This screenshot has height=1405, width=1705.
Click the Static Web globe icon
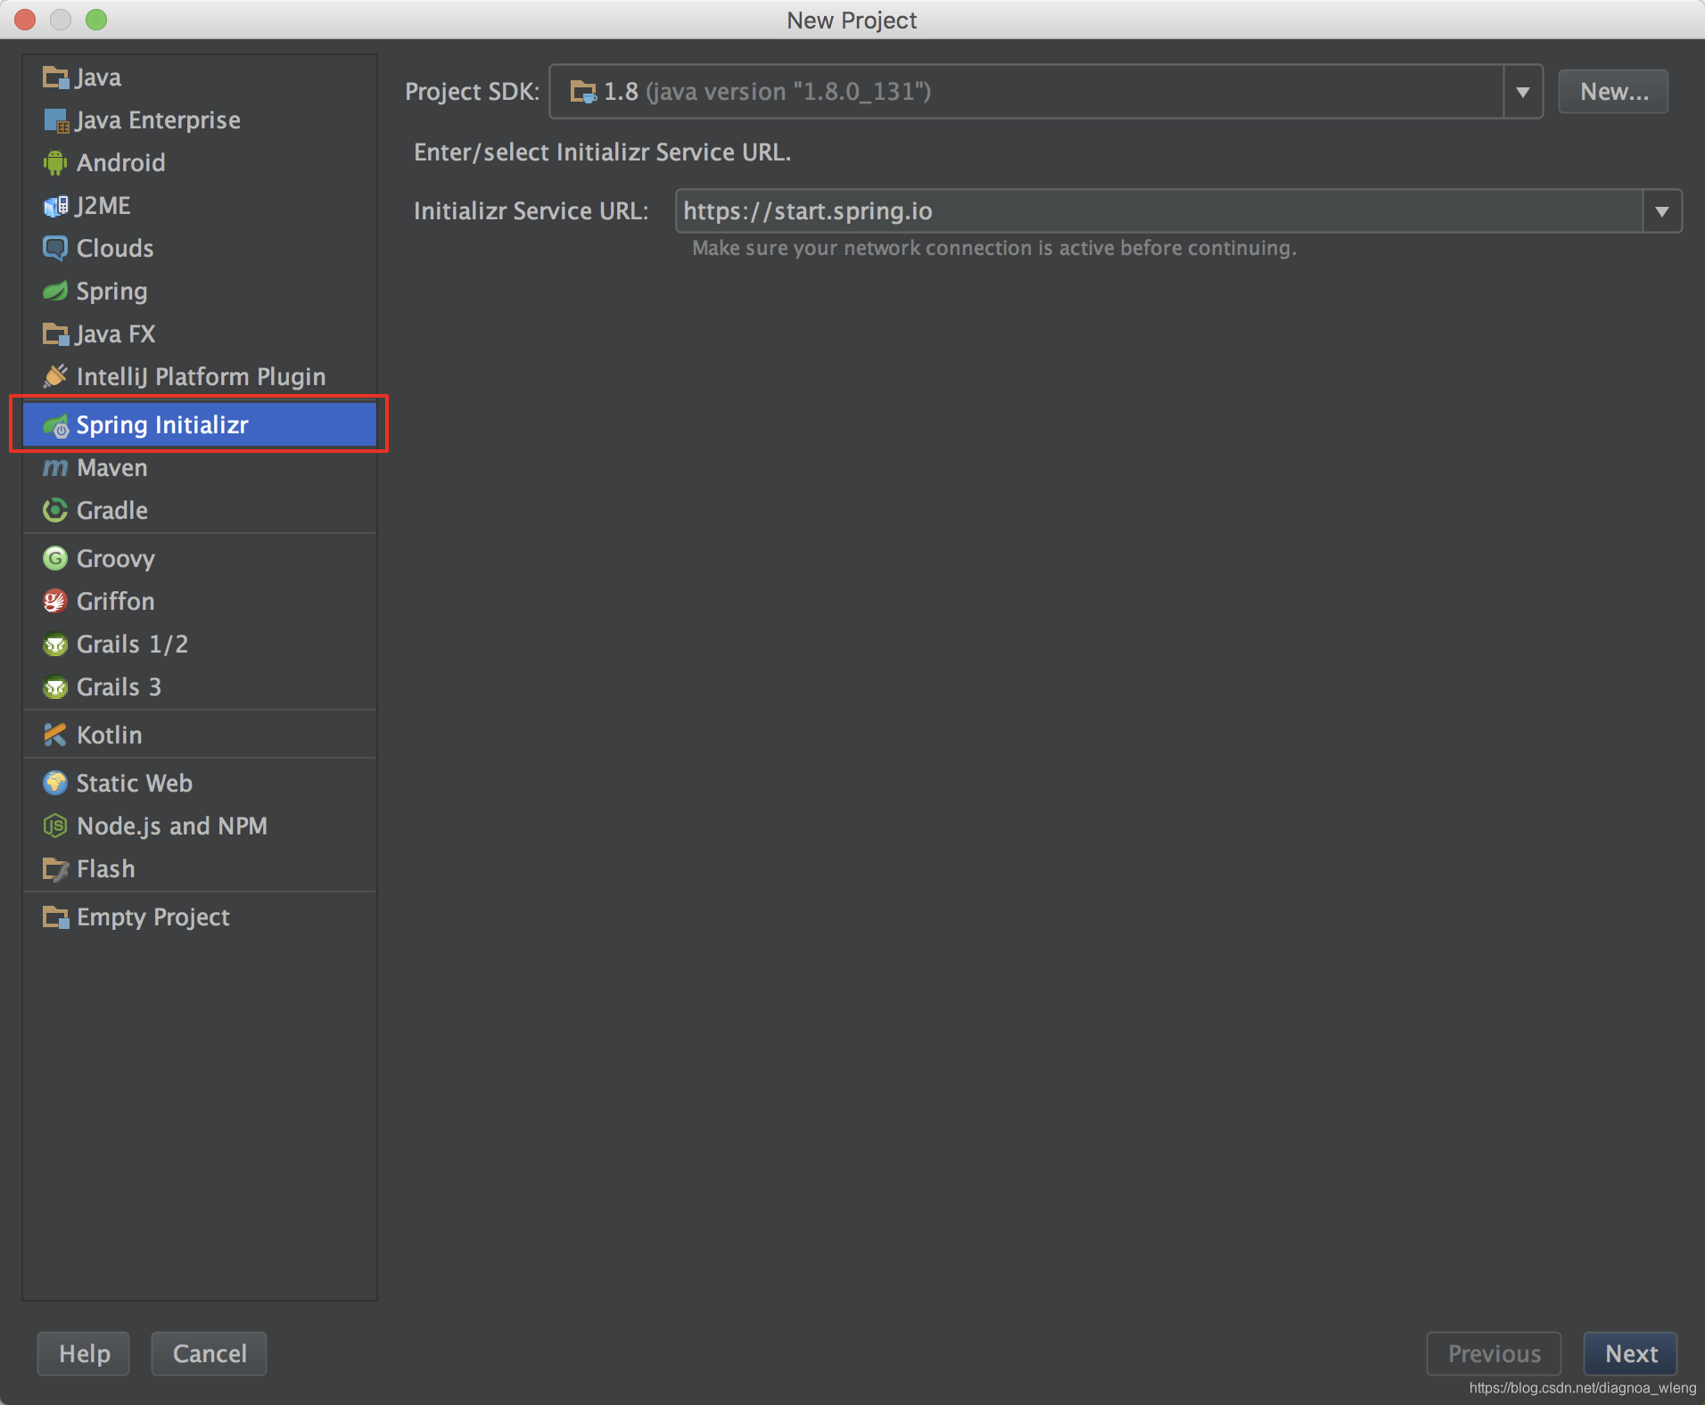55,783
